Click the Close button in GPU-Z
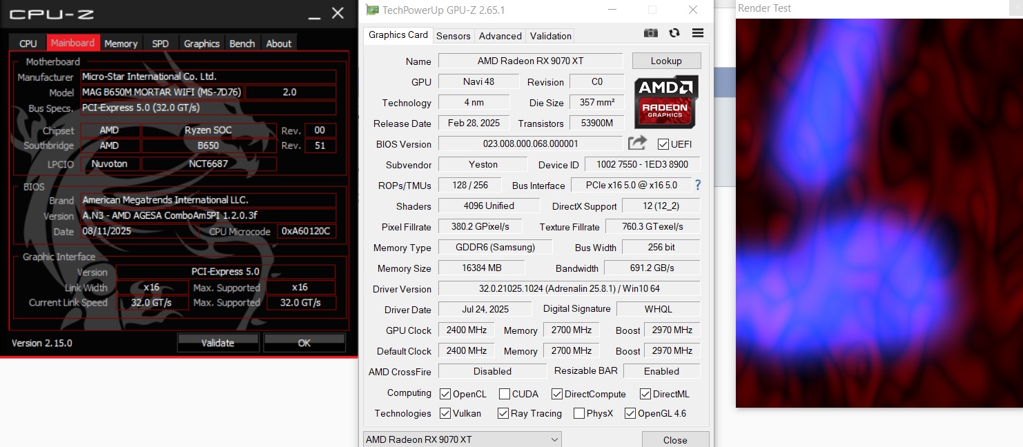 675,439
